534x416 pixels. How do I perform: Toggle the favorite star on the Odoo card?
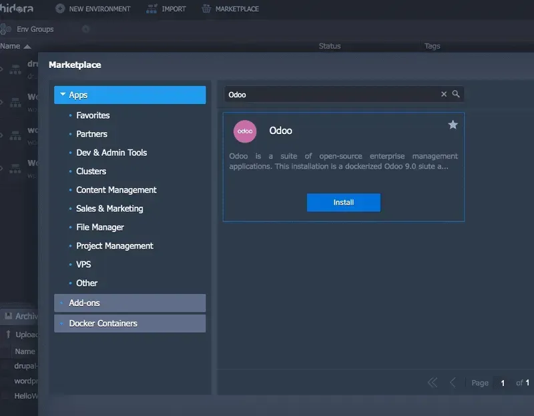(453, 124)
